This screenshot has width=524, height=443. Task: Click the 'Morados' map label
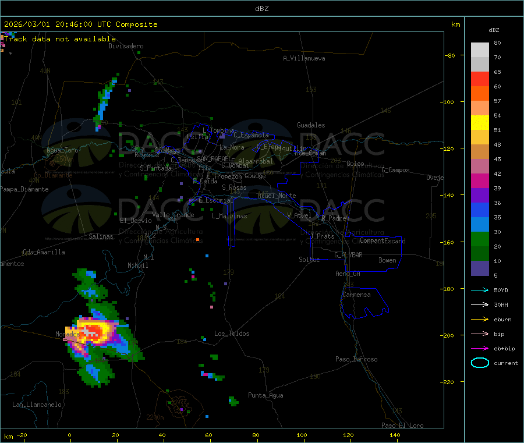(x=68, y=334)
